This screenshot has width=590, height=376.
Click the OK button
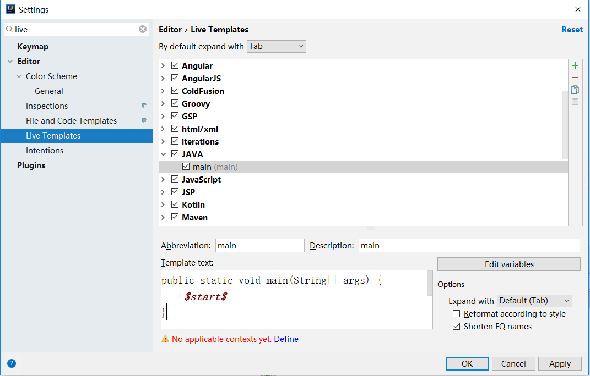coord(467,363)
